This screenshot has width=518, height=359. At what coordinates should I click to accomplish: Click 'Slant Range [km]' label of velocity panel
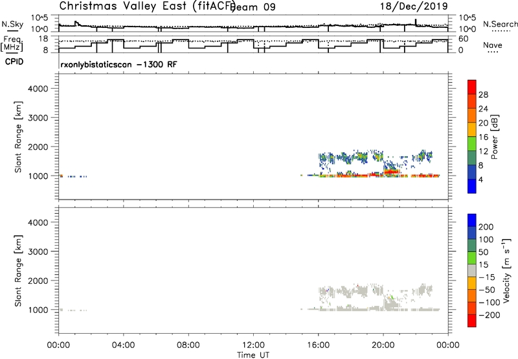(x=18, y=271)
